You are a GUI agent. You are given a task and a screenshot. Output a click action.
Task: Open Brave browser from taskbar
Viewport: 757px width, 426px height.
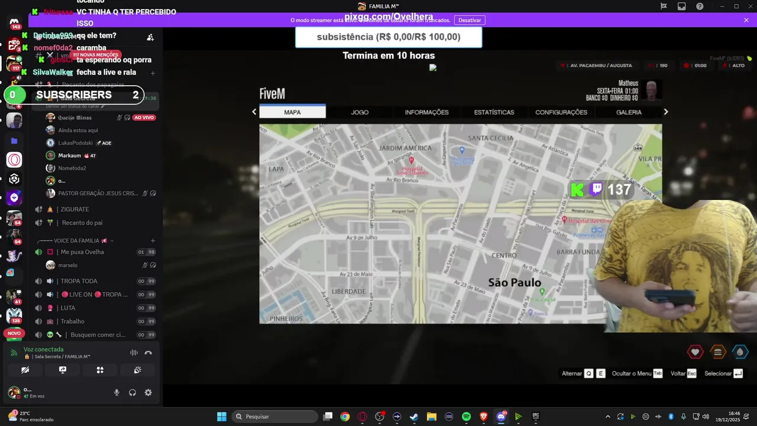[x=484, y=417]
